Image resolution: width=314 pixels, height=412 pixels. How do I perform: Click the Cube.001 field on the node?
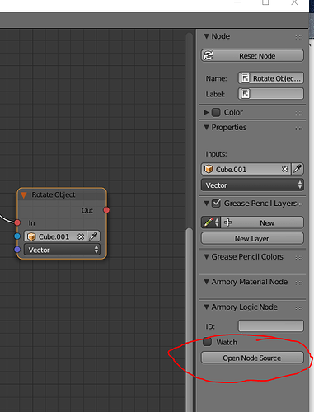[55, 236]
